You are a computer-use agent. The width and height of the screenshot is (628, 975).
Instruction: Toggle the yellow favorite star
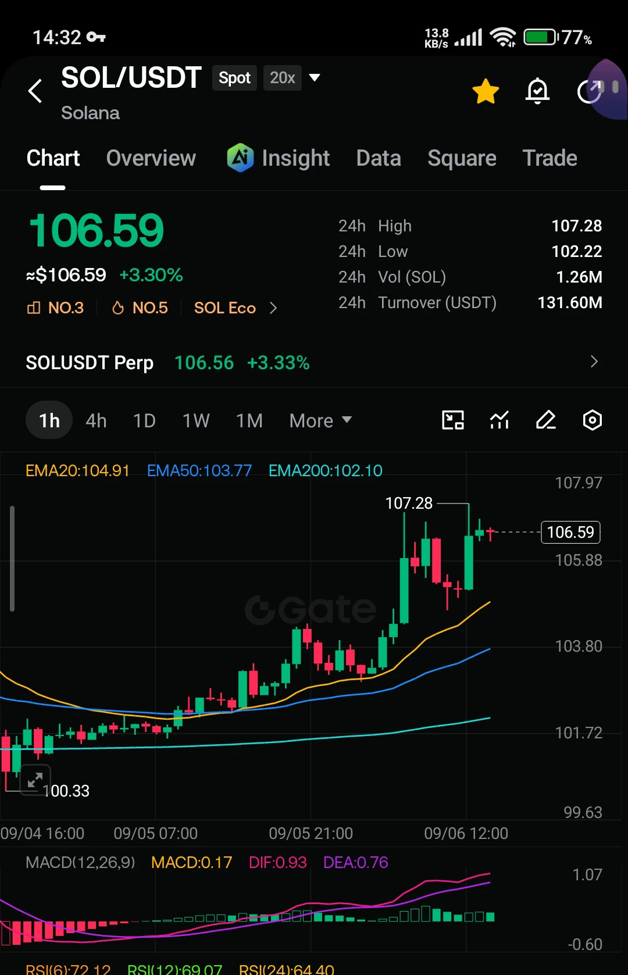(486, 91)
